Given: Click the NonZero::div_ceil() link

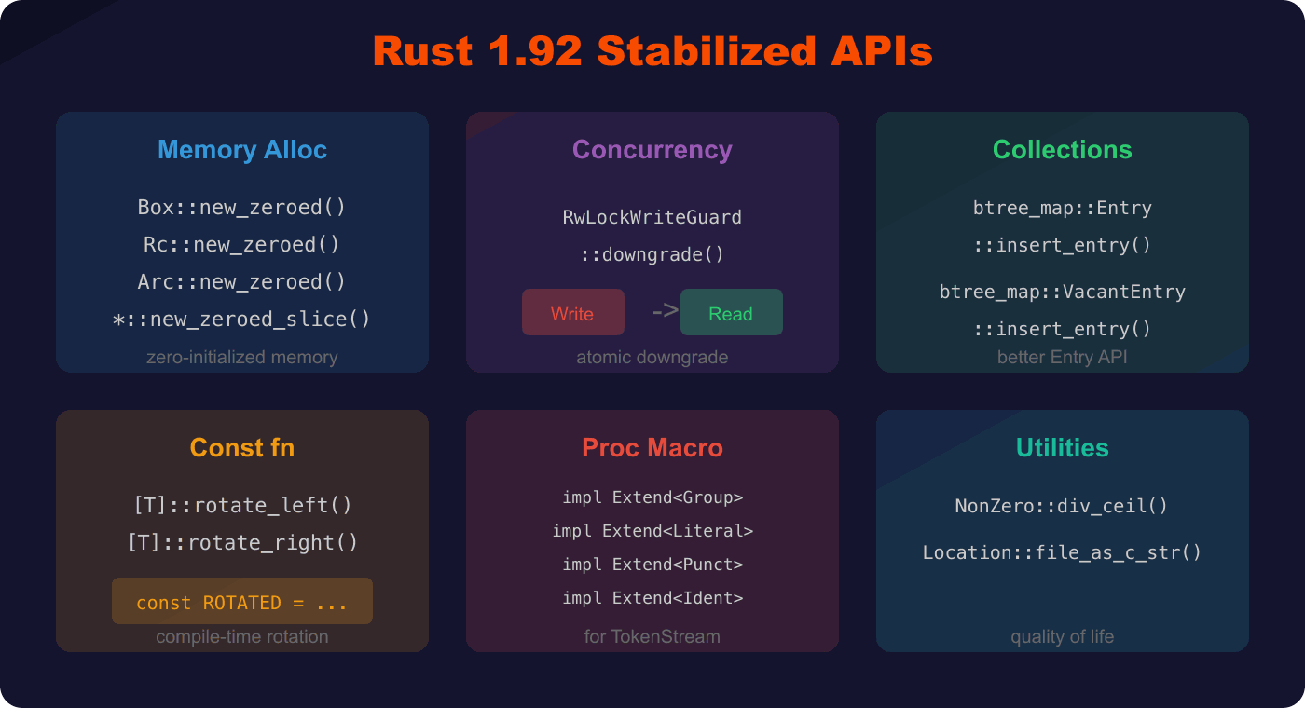Looking at the screenshot, I should [x=1063, y=506].
